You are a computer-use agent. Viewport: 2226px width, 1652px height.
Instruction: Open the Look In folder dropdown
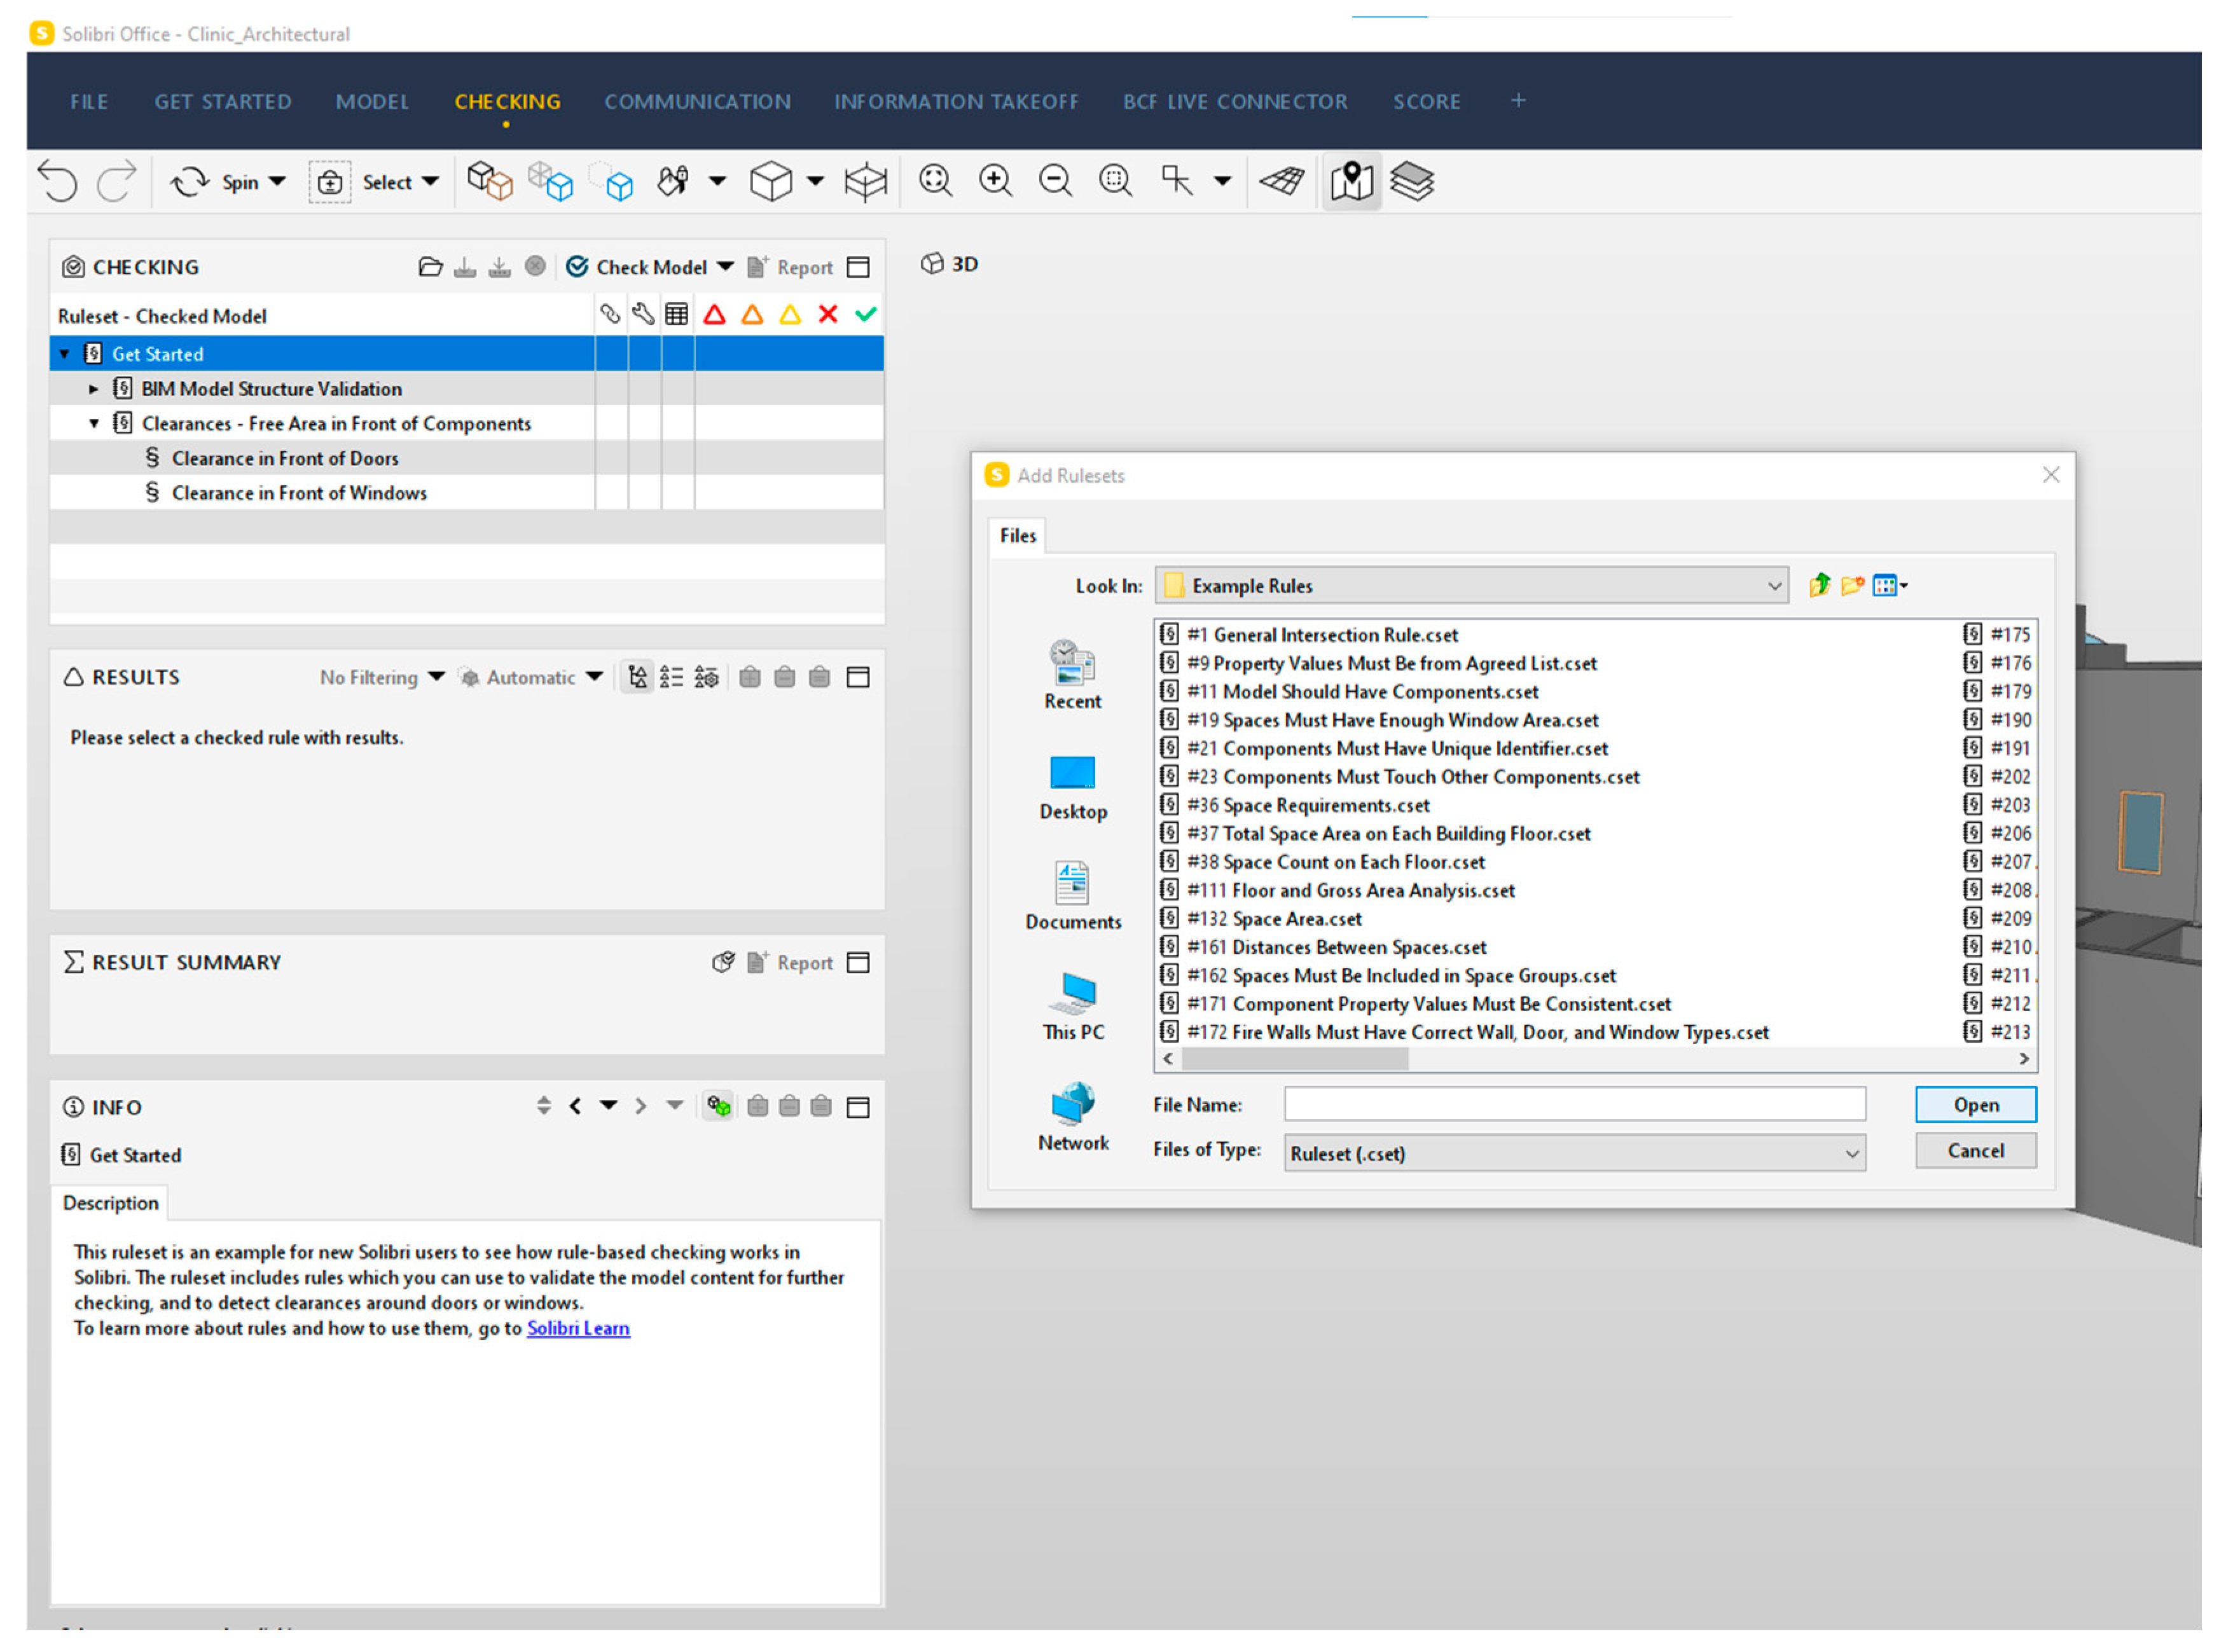coord(1774,586)
